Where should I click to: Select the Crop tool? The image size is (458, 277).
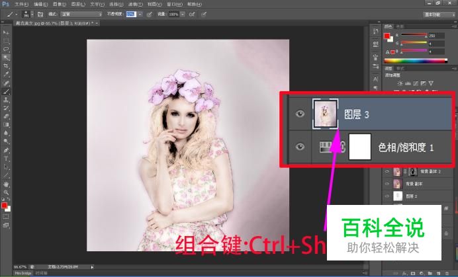click(6, 66)
